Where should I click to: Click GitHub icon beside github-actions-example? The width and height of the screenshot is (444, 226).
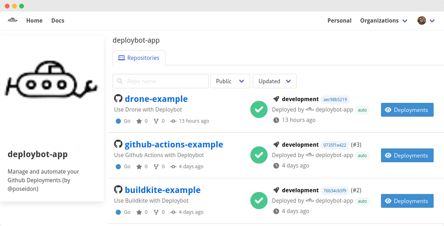click(118, 144)
